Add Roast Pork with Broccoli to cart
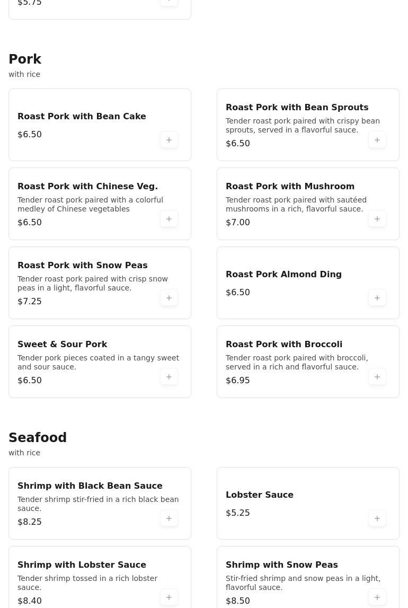The width and height of the screenshot is (408, 608). tap(377, 377)
